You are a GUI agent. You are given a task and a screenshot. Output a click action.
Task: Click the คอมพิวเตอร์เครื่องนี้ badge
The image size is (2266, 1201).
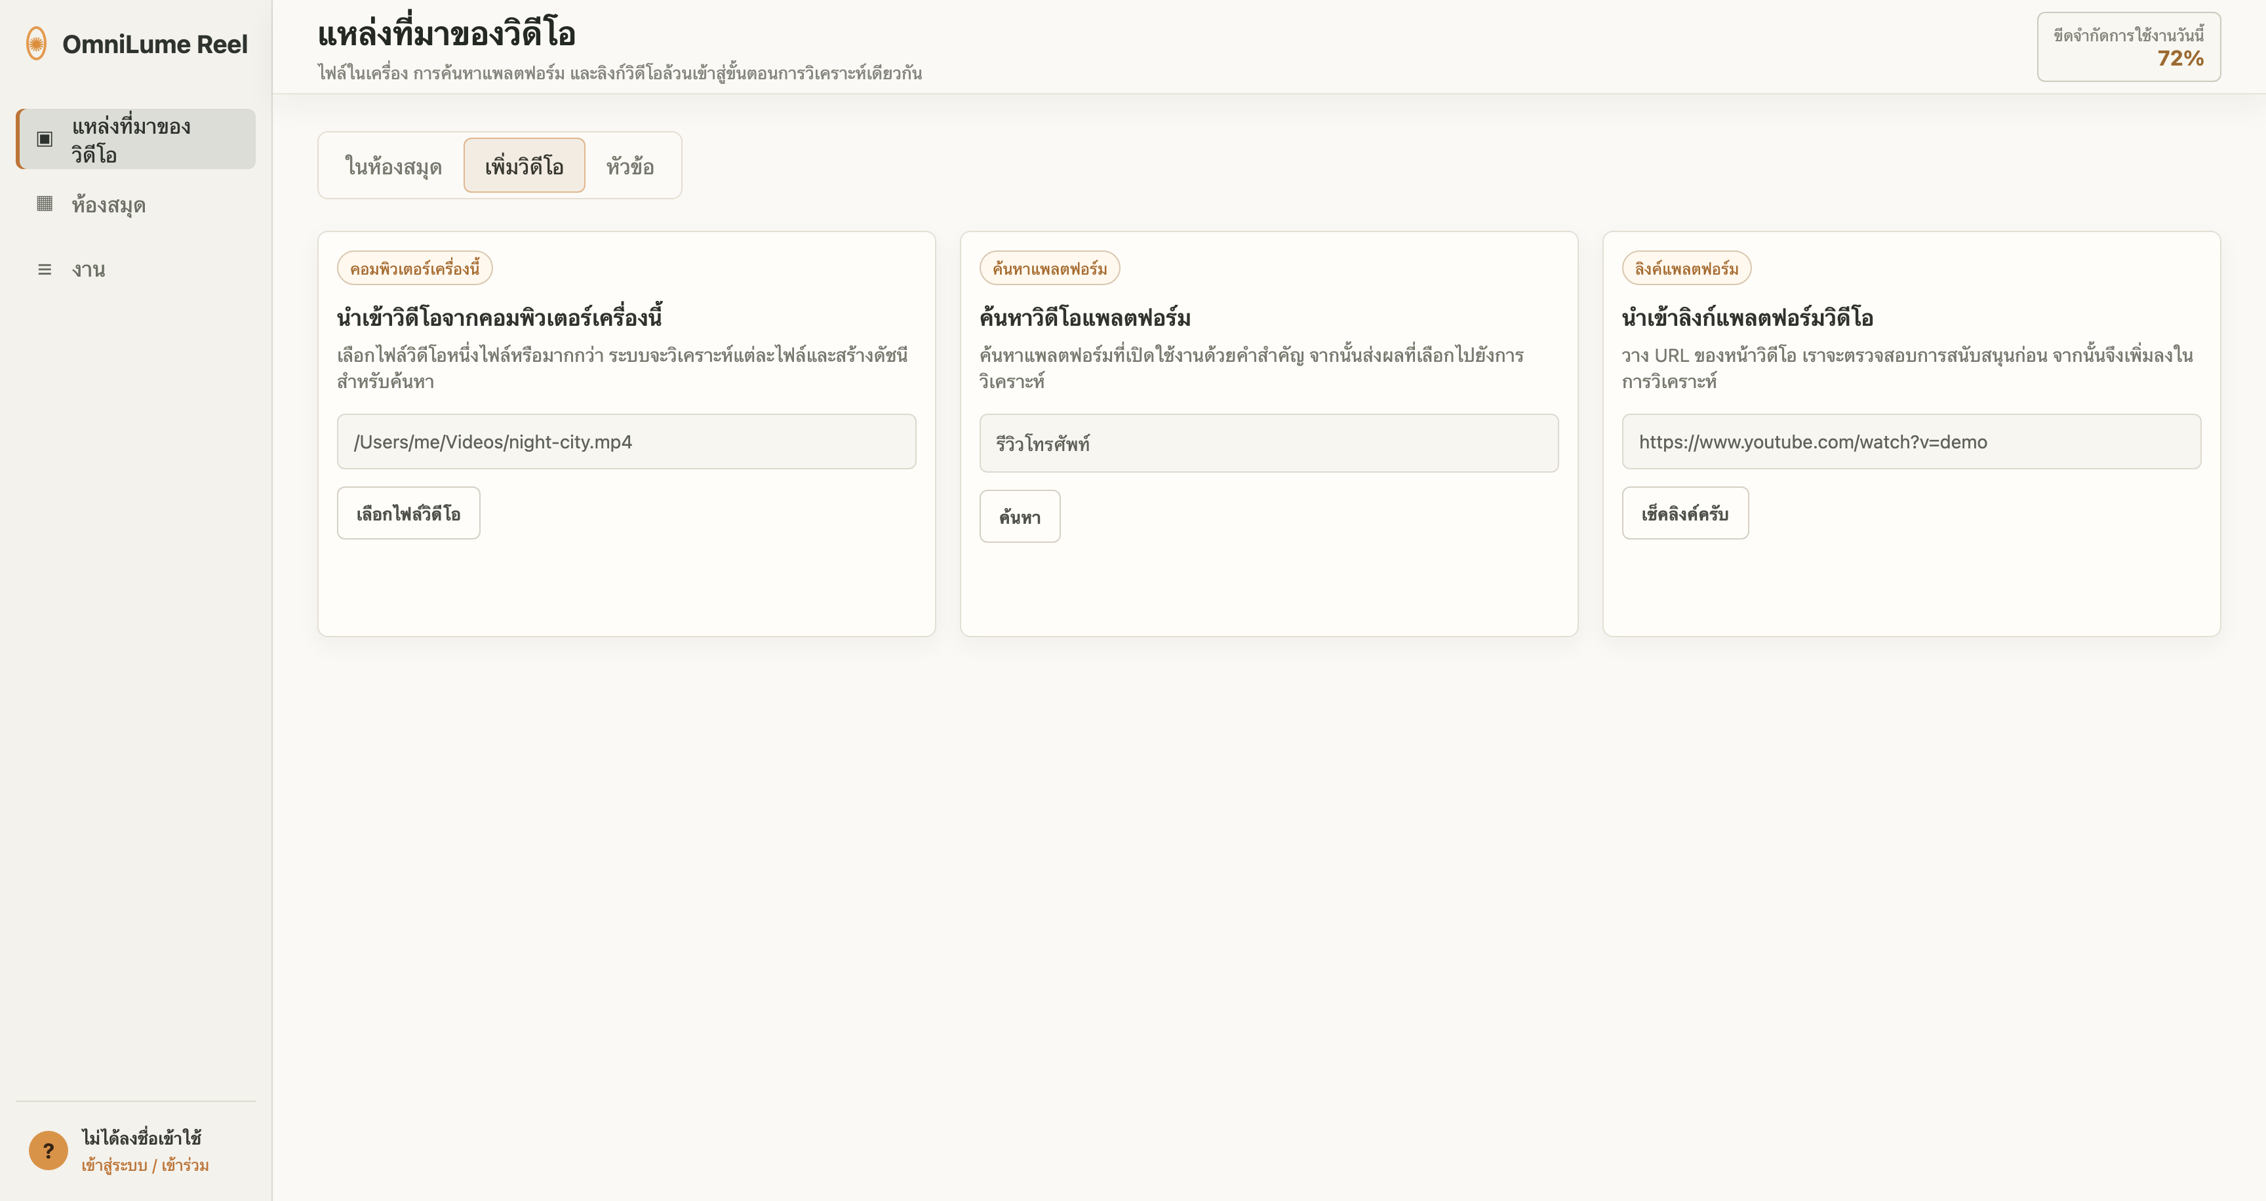(414, 268)
